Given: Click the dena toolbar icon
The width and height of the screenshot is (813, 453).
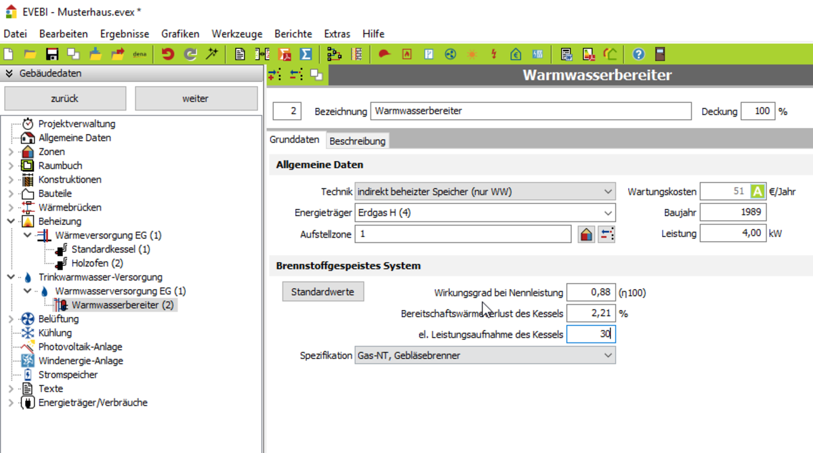Looking at the screenshot, I should 140,54.
